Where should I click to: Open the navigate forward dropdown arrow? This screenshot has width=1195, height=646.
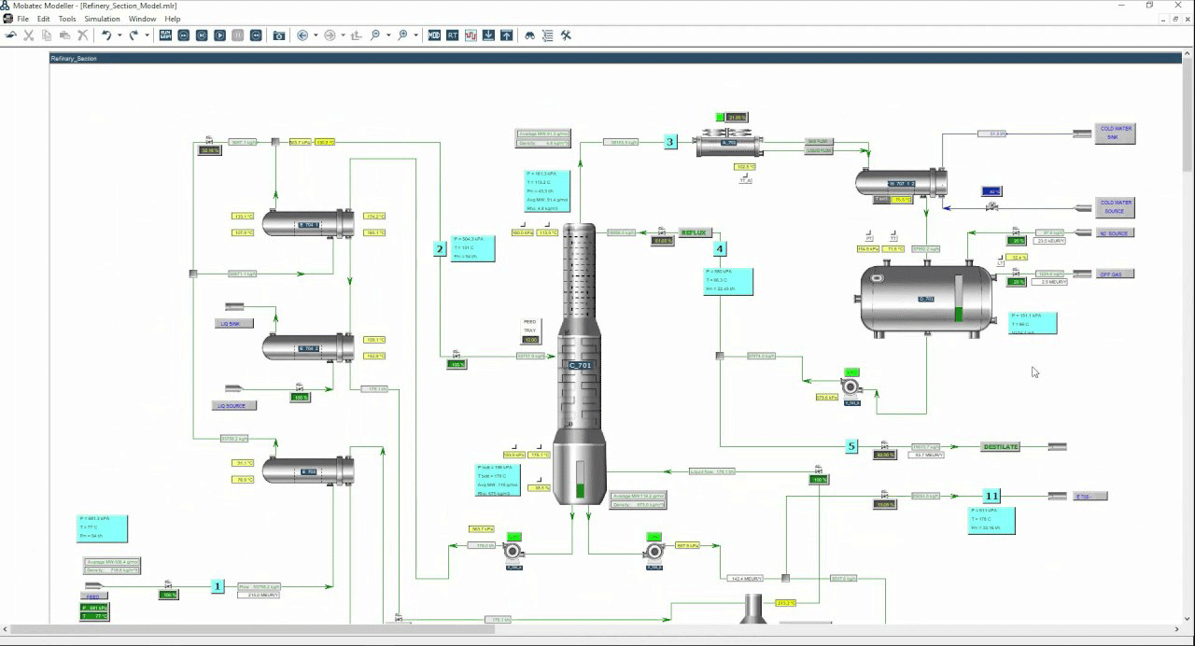pos(343,35)
